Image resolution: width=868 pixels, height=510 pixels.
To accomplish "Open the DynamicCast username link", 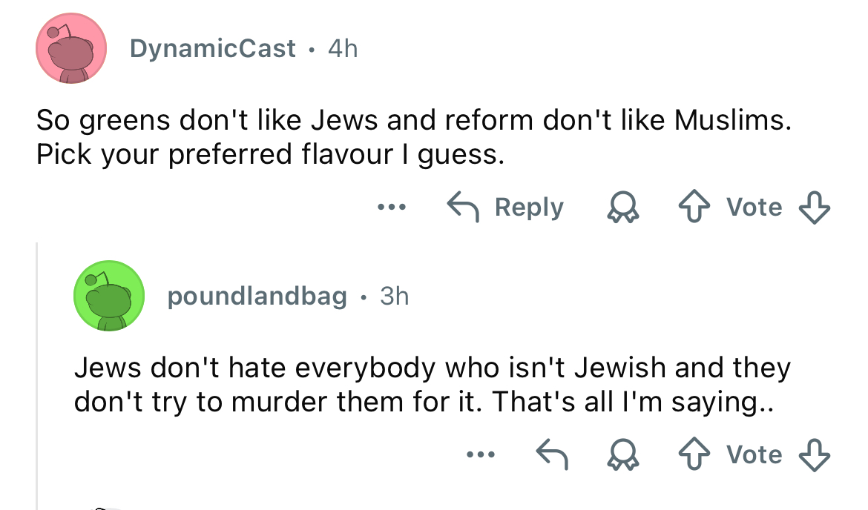I will [x=212, y=49].
